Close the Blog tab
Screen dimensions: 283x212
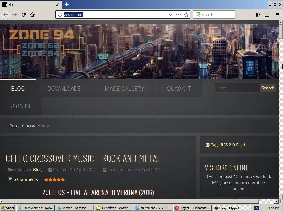click(x=57, y=5)
